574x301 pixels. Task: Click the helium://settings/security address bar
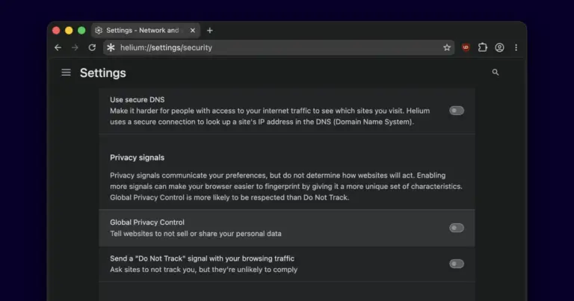coord(278,48)
